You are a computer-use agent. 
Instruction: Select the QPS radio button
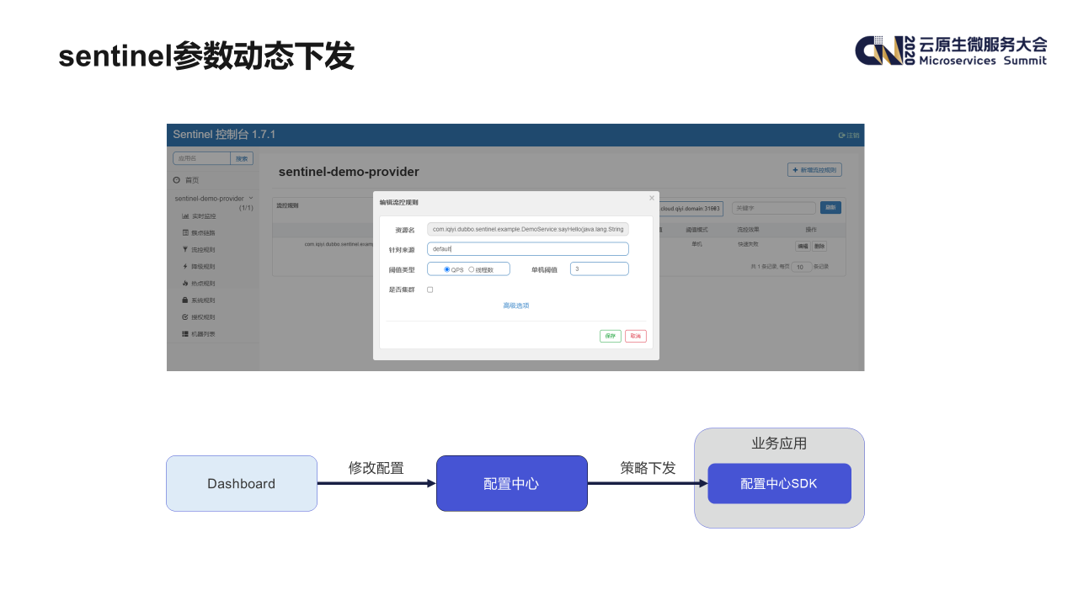[446, 269]
